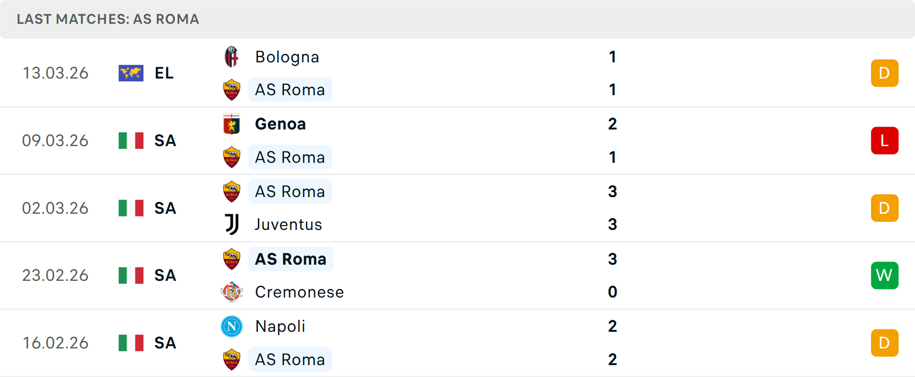This screenshot has height=377, width=915.
Task: Expand the Juventus match row details
Action: point(457,208)
